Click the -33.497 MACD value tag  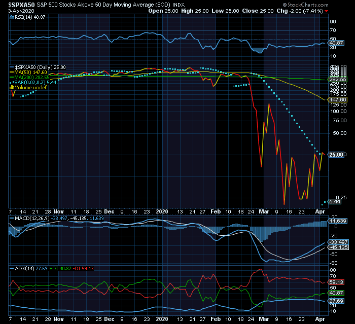[338, 242]
